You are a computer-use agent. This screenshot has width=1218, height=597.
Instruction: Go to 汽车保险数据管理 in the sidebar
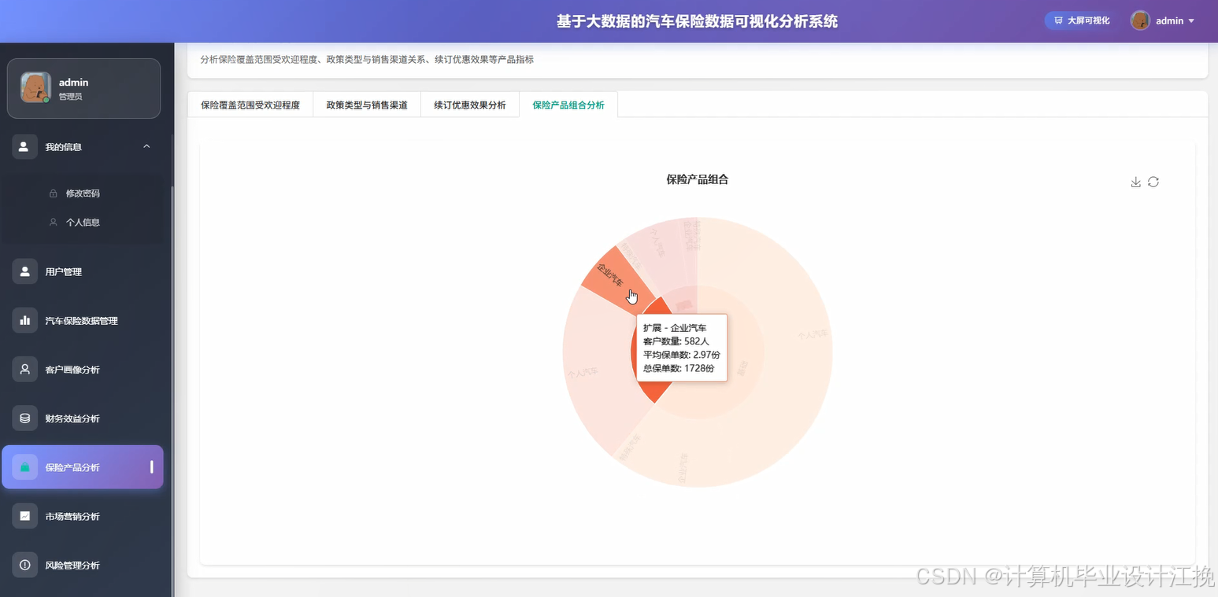point(83,320)
